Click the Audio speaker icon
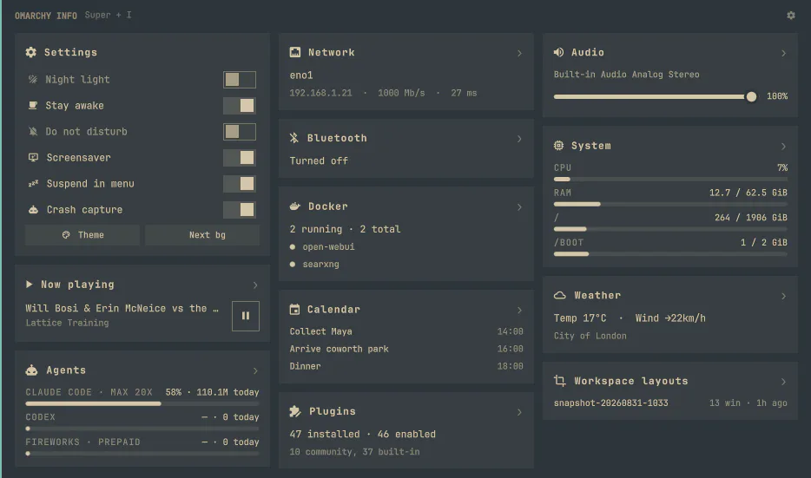This screenshot has height=478, width=811. click(558, 52)
